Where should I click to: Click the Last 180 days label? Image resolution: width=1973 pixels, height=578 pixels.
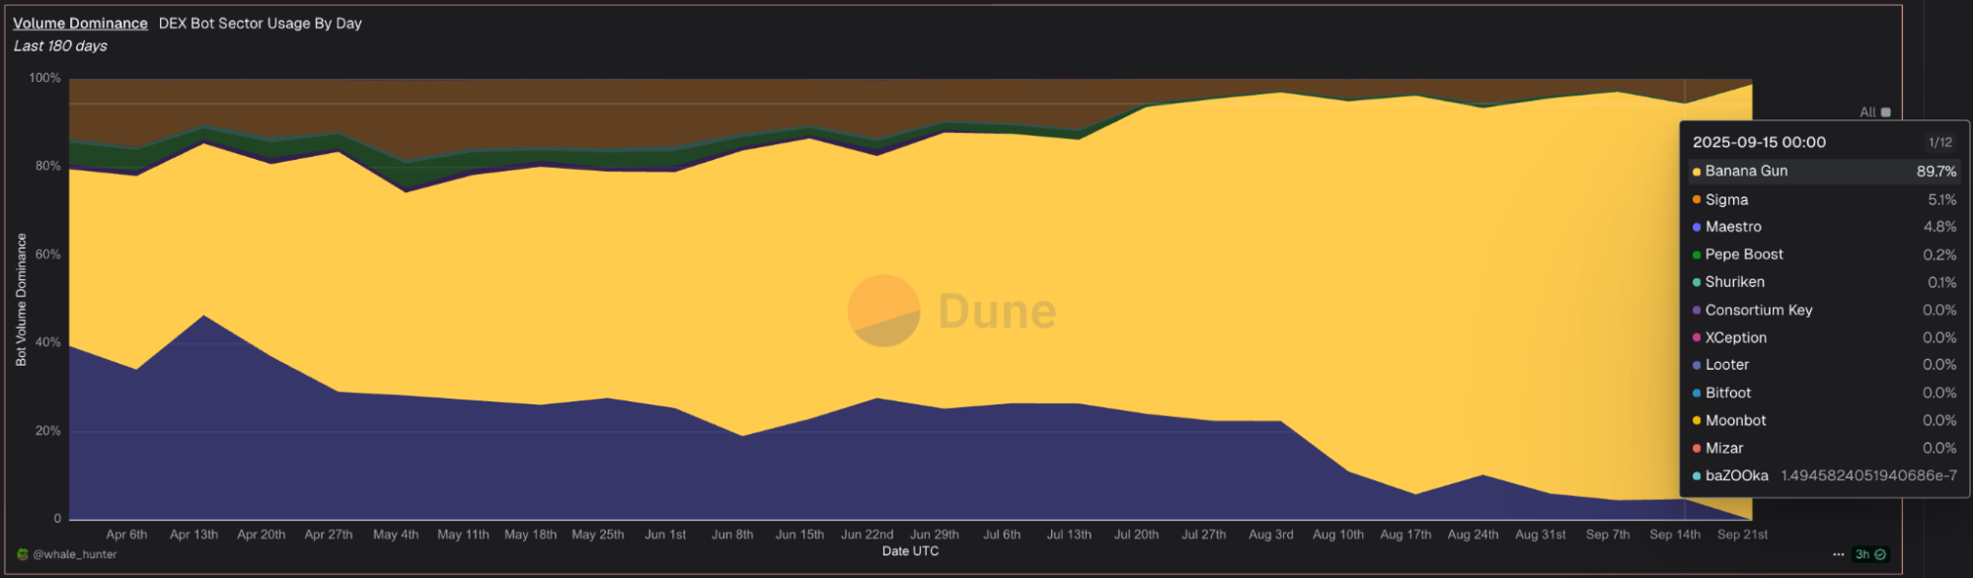point(60,46)
